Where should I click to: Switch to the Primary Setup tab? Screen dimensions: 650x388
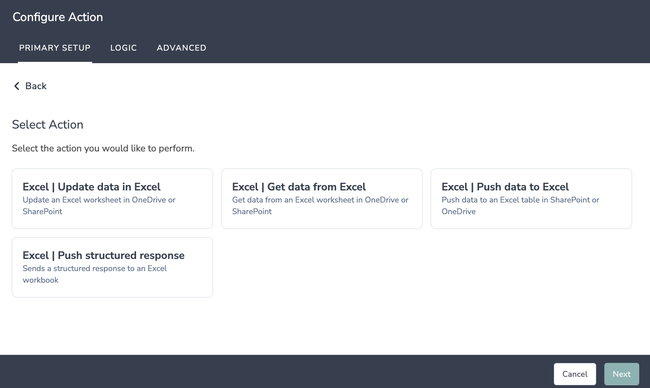click(55, 48)
